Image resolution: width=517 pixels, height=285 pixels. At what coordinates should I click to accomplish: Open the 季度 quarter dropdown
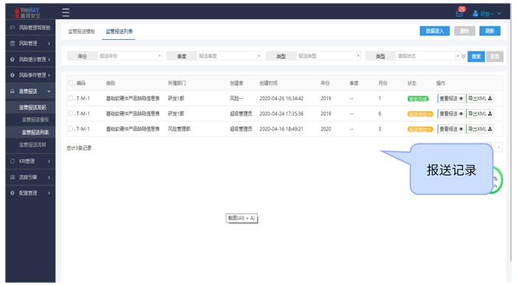coord(229,56)
